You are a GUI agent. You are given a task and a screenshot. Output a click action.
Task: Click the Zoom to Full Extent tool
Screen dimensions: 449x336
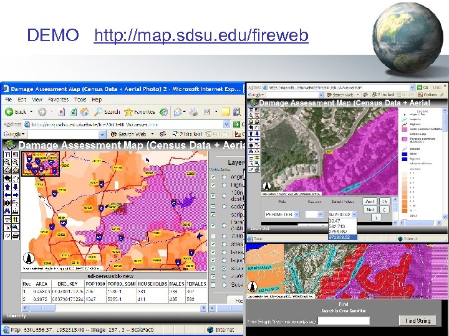pyautogui.click(x=7, y=171)
